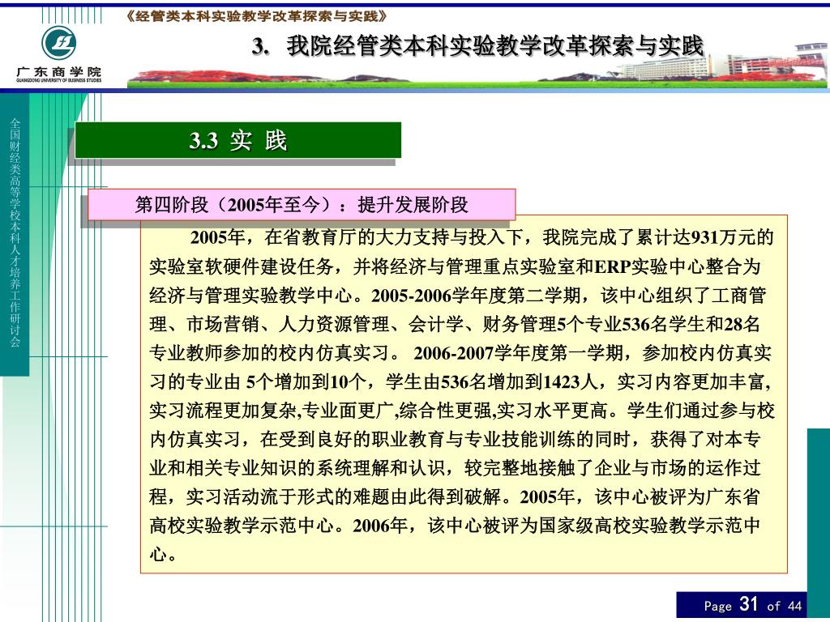The image size is (830, 622).
Task: Select the green banner 3.3 实践
Action: (x=237, y=140)
